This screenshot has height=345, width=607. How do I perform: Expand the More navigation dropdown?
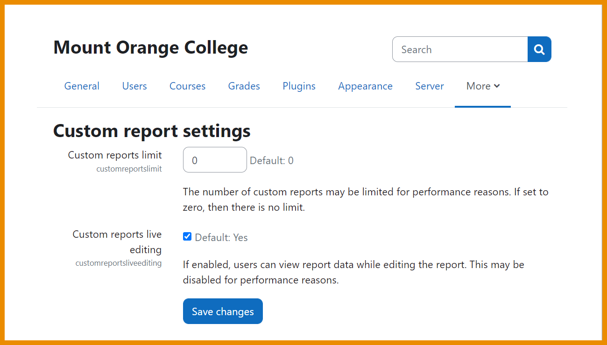point(483,86)
